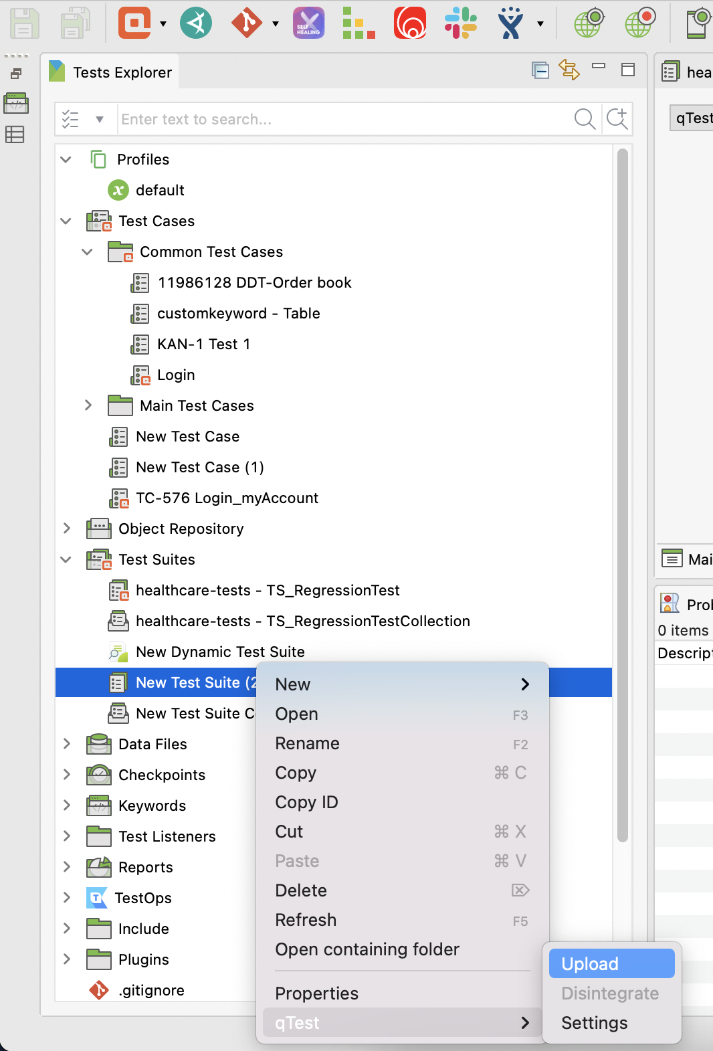Expand the Main Test Cases folder
713x1051 pixels.
(88, 405)
